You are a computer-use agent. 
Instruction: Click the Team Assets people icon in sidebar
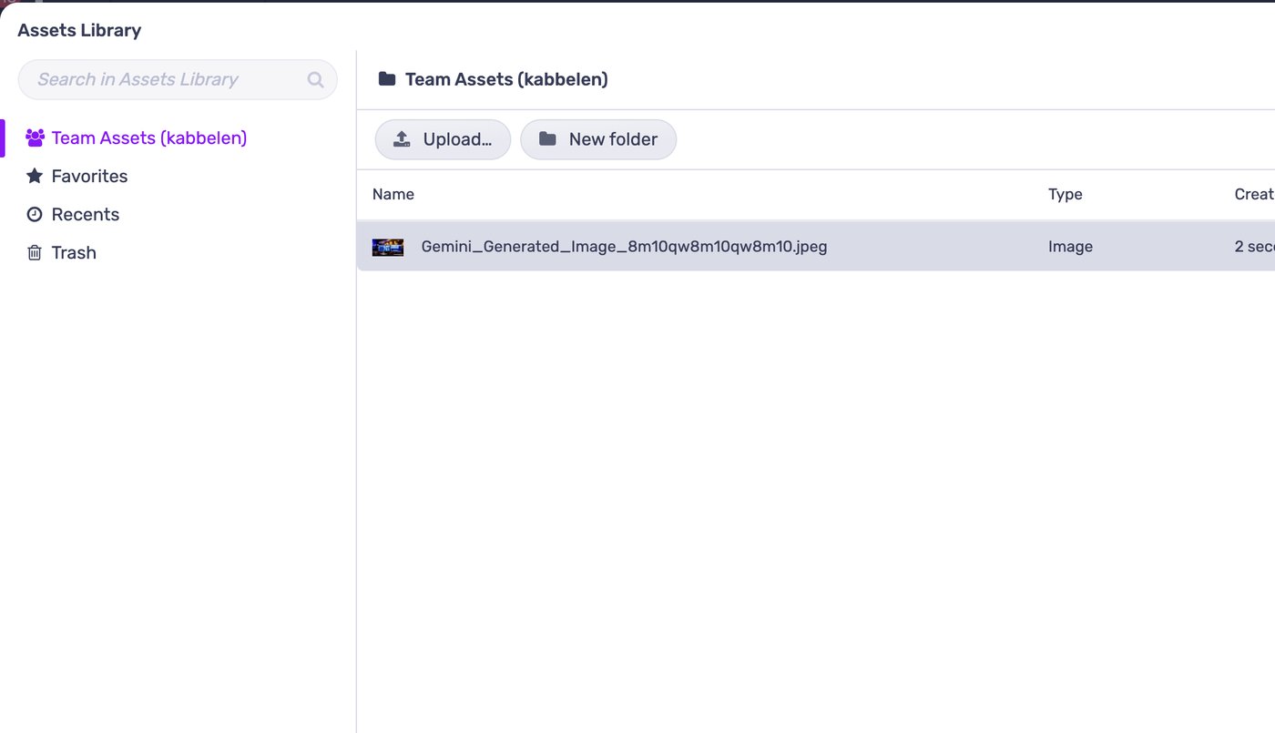pyautogui.click(x=35, y=138)
